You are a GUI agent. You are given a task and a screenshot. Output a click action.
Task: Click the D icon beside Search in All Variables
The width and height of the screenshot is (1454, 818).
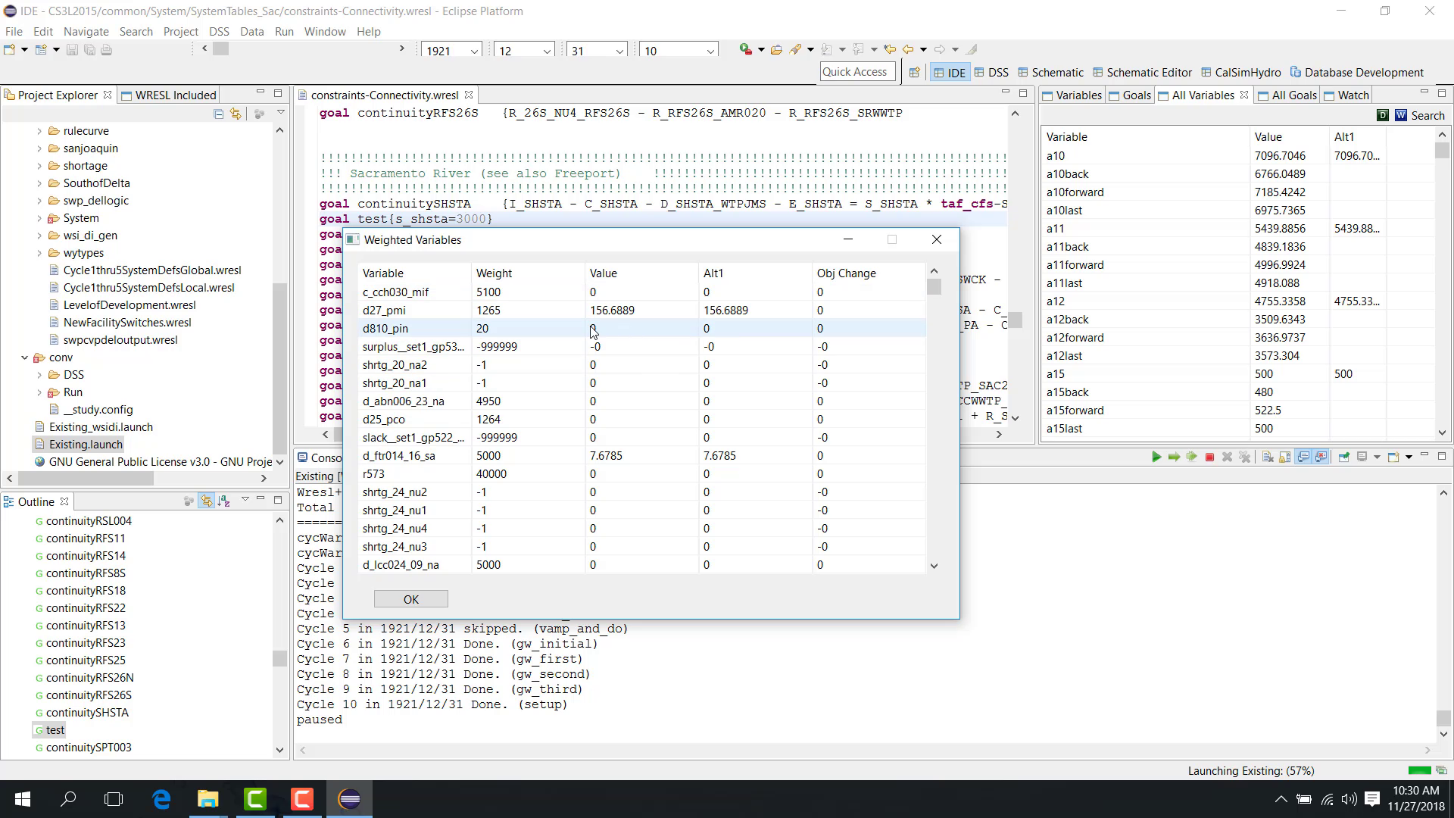pos(1383,115)
